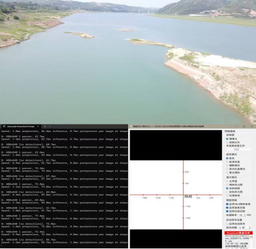Image resolution: width=256 pixels, height=249 pixels.
Task: Enable the auto-save checkbox
Action: [x=227, y=224]
